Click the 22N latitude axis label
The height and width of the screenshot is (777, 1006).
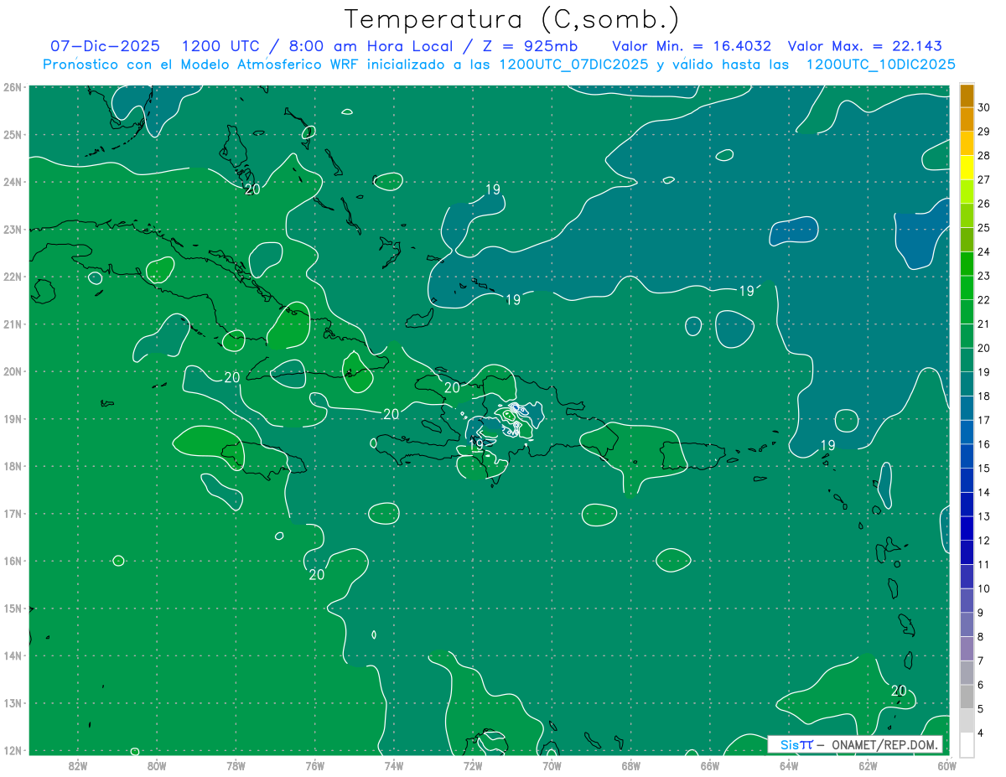[12, 277]
